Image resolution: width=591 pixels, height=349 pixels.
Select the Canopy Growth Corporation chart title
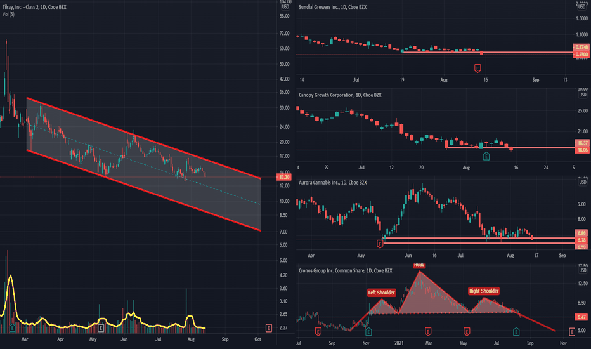point(340,95)
